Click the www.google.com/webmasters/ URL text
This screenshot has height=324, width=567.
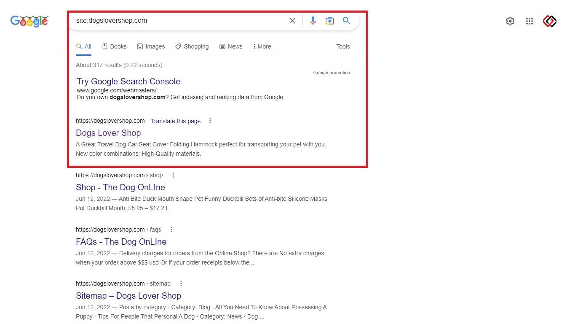click(117, 90)
